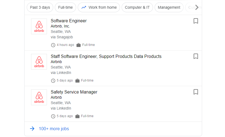Open the Safety Service Manager listing

[74, 92]
